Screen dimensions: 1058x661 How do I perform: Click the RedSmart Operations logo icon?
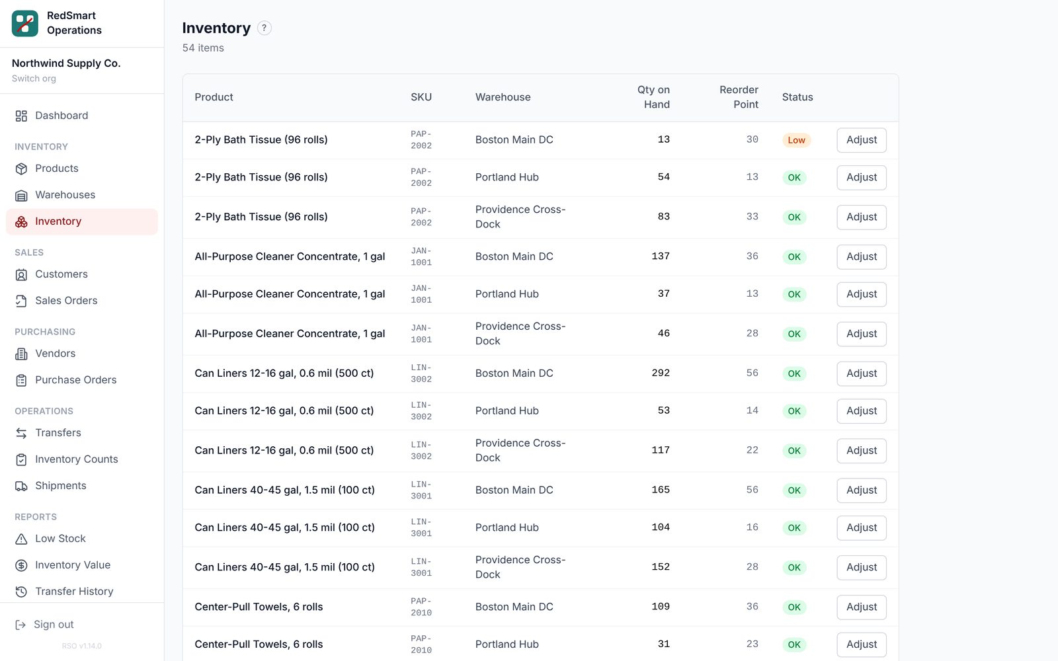[x=25, y=23]
